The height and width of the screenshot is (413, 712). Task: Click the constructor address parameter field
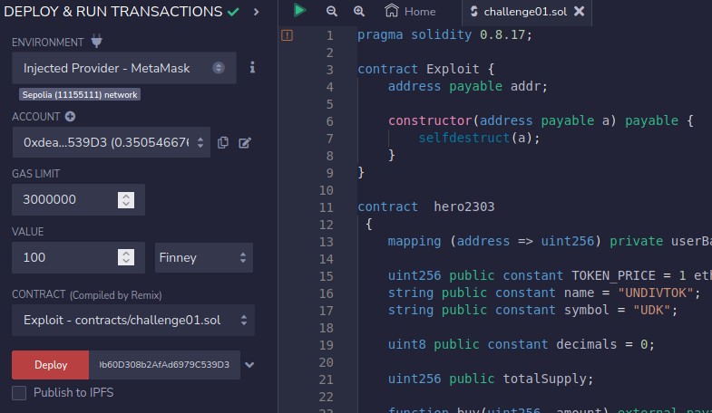[164, 365]
